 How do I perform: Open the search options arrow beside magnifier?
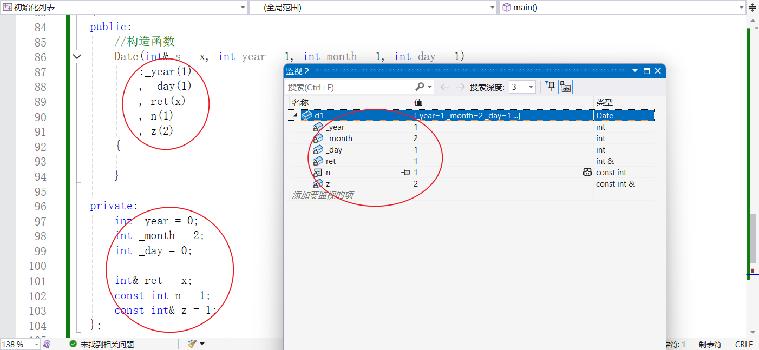coord(430,87)
